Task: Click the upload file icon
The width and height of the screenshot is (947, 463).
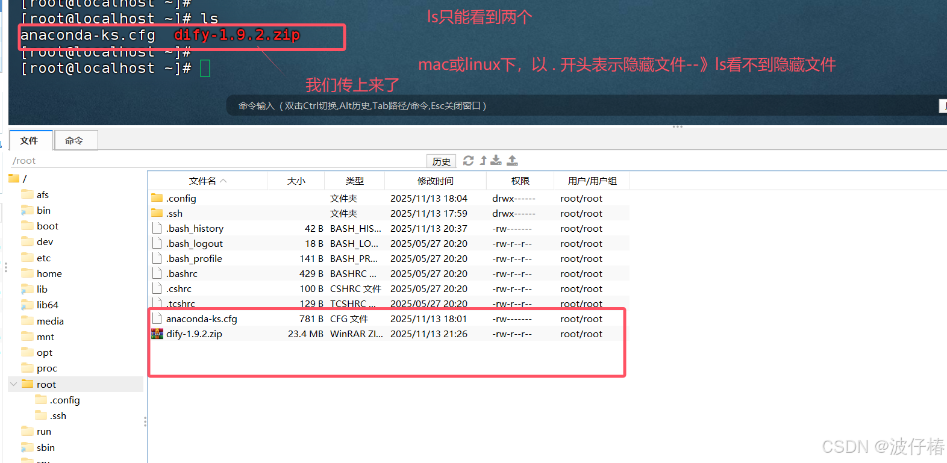Action: (512, 160)
